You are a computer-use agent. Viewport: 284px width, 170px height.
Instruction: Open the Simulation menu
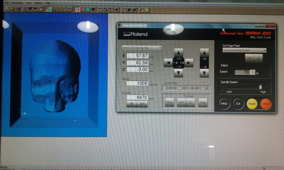coord(17,3)
